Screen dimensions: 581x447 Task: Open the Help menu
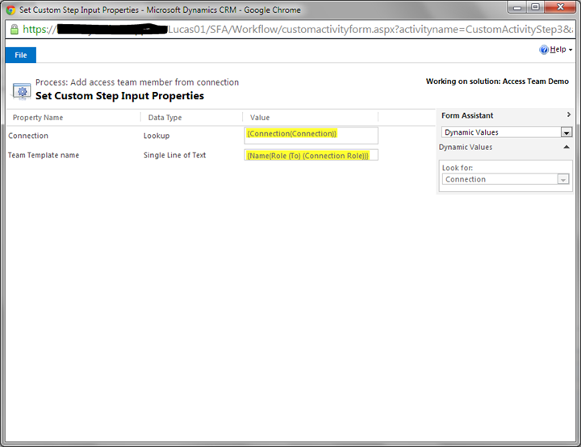click(x=558, y=49)
